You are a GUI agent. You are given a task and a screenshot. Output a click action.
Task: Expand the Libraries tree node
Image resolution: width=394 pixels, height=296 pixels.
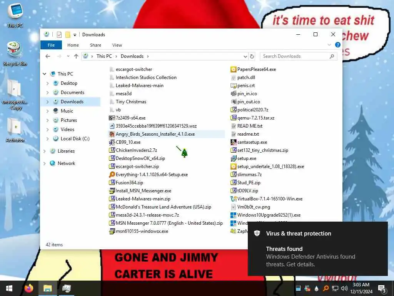45,151
